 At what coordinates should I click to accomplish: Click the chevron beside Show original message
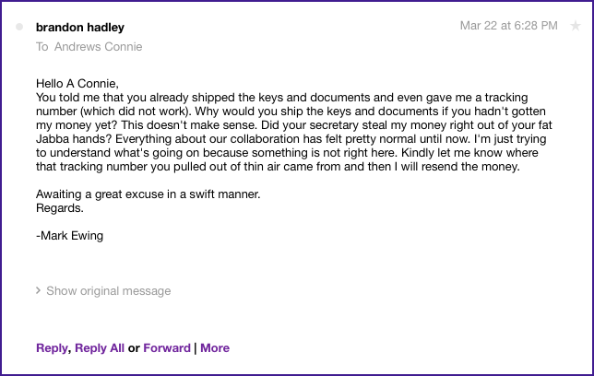click(x=38, y=291)
